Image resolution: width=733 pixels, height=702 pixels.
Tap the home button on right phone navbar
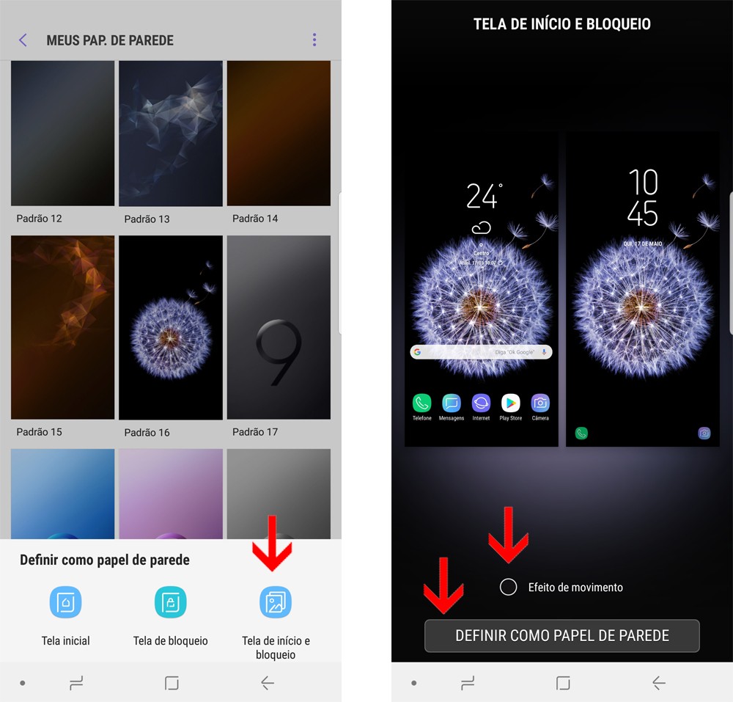(563, 683)
